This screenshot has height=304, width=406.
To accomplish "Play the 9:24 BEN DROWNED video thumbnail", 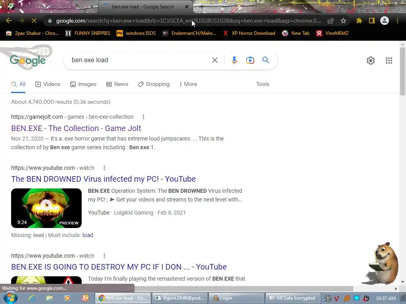I will pos(46,208).
